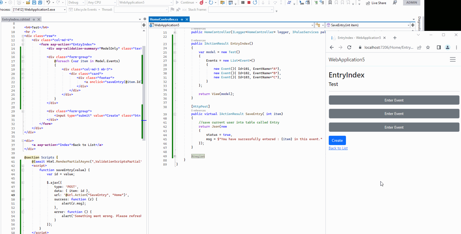Close HomeController.cs tab

[x=187, y=19]
